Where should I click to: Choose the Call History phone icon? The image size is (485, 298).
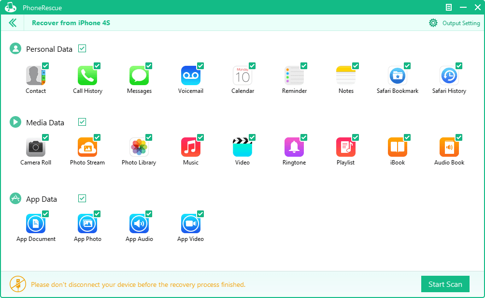(87, 75)
